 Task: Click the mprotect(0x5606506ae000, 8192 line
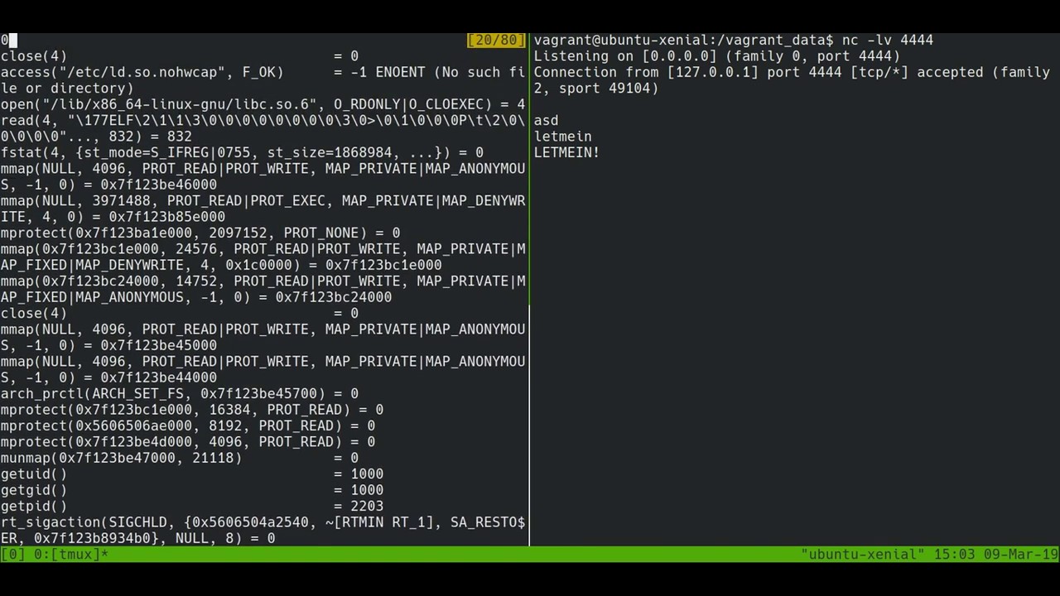tap(188, 425)
